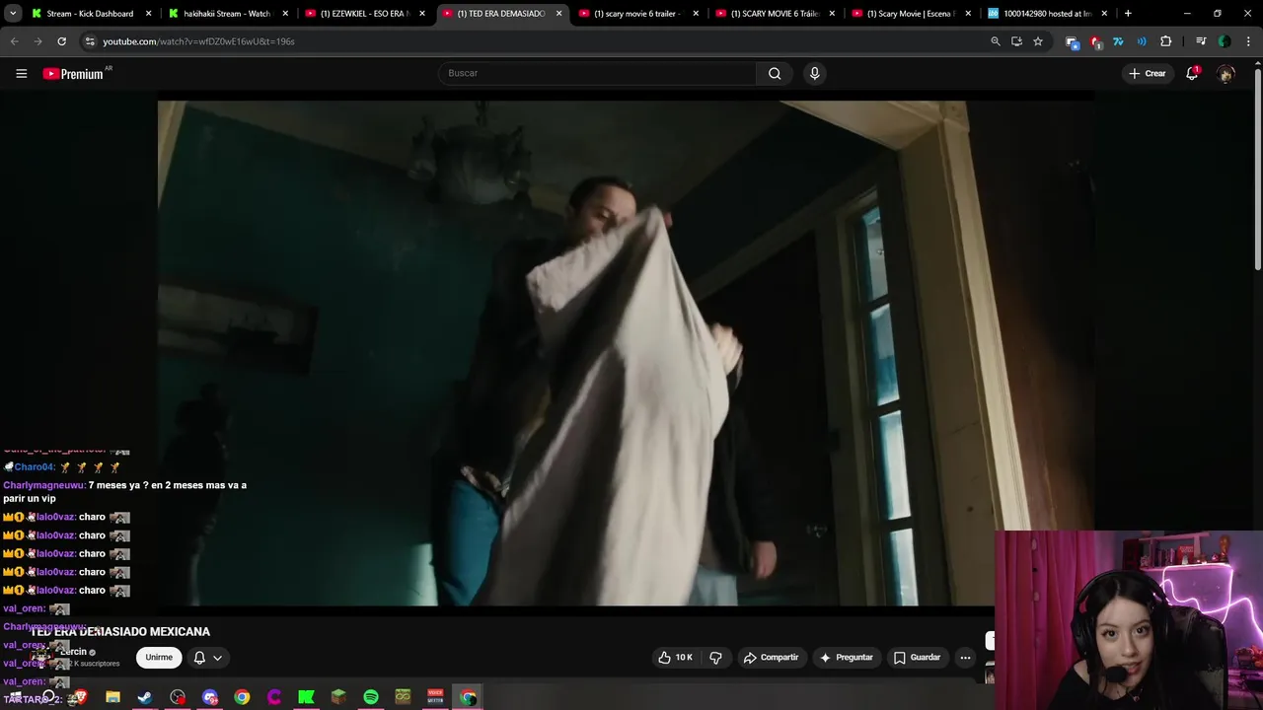Dislike the video with thumbs down
The image size is (1263, 710).
pos(716,658)
